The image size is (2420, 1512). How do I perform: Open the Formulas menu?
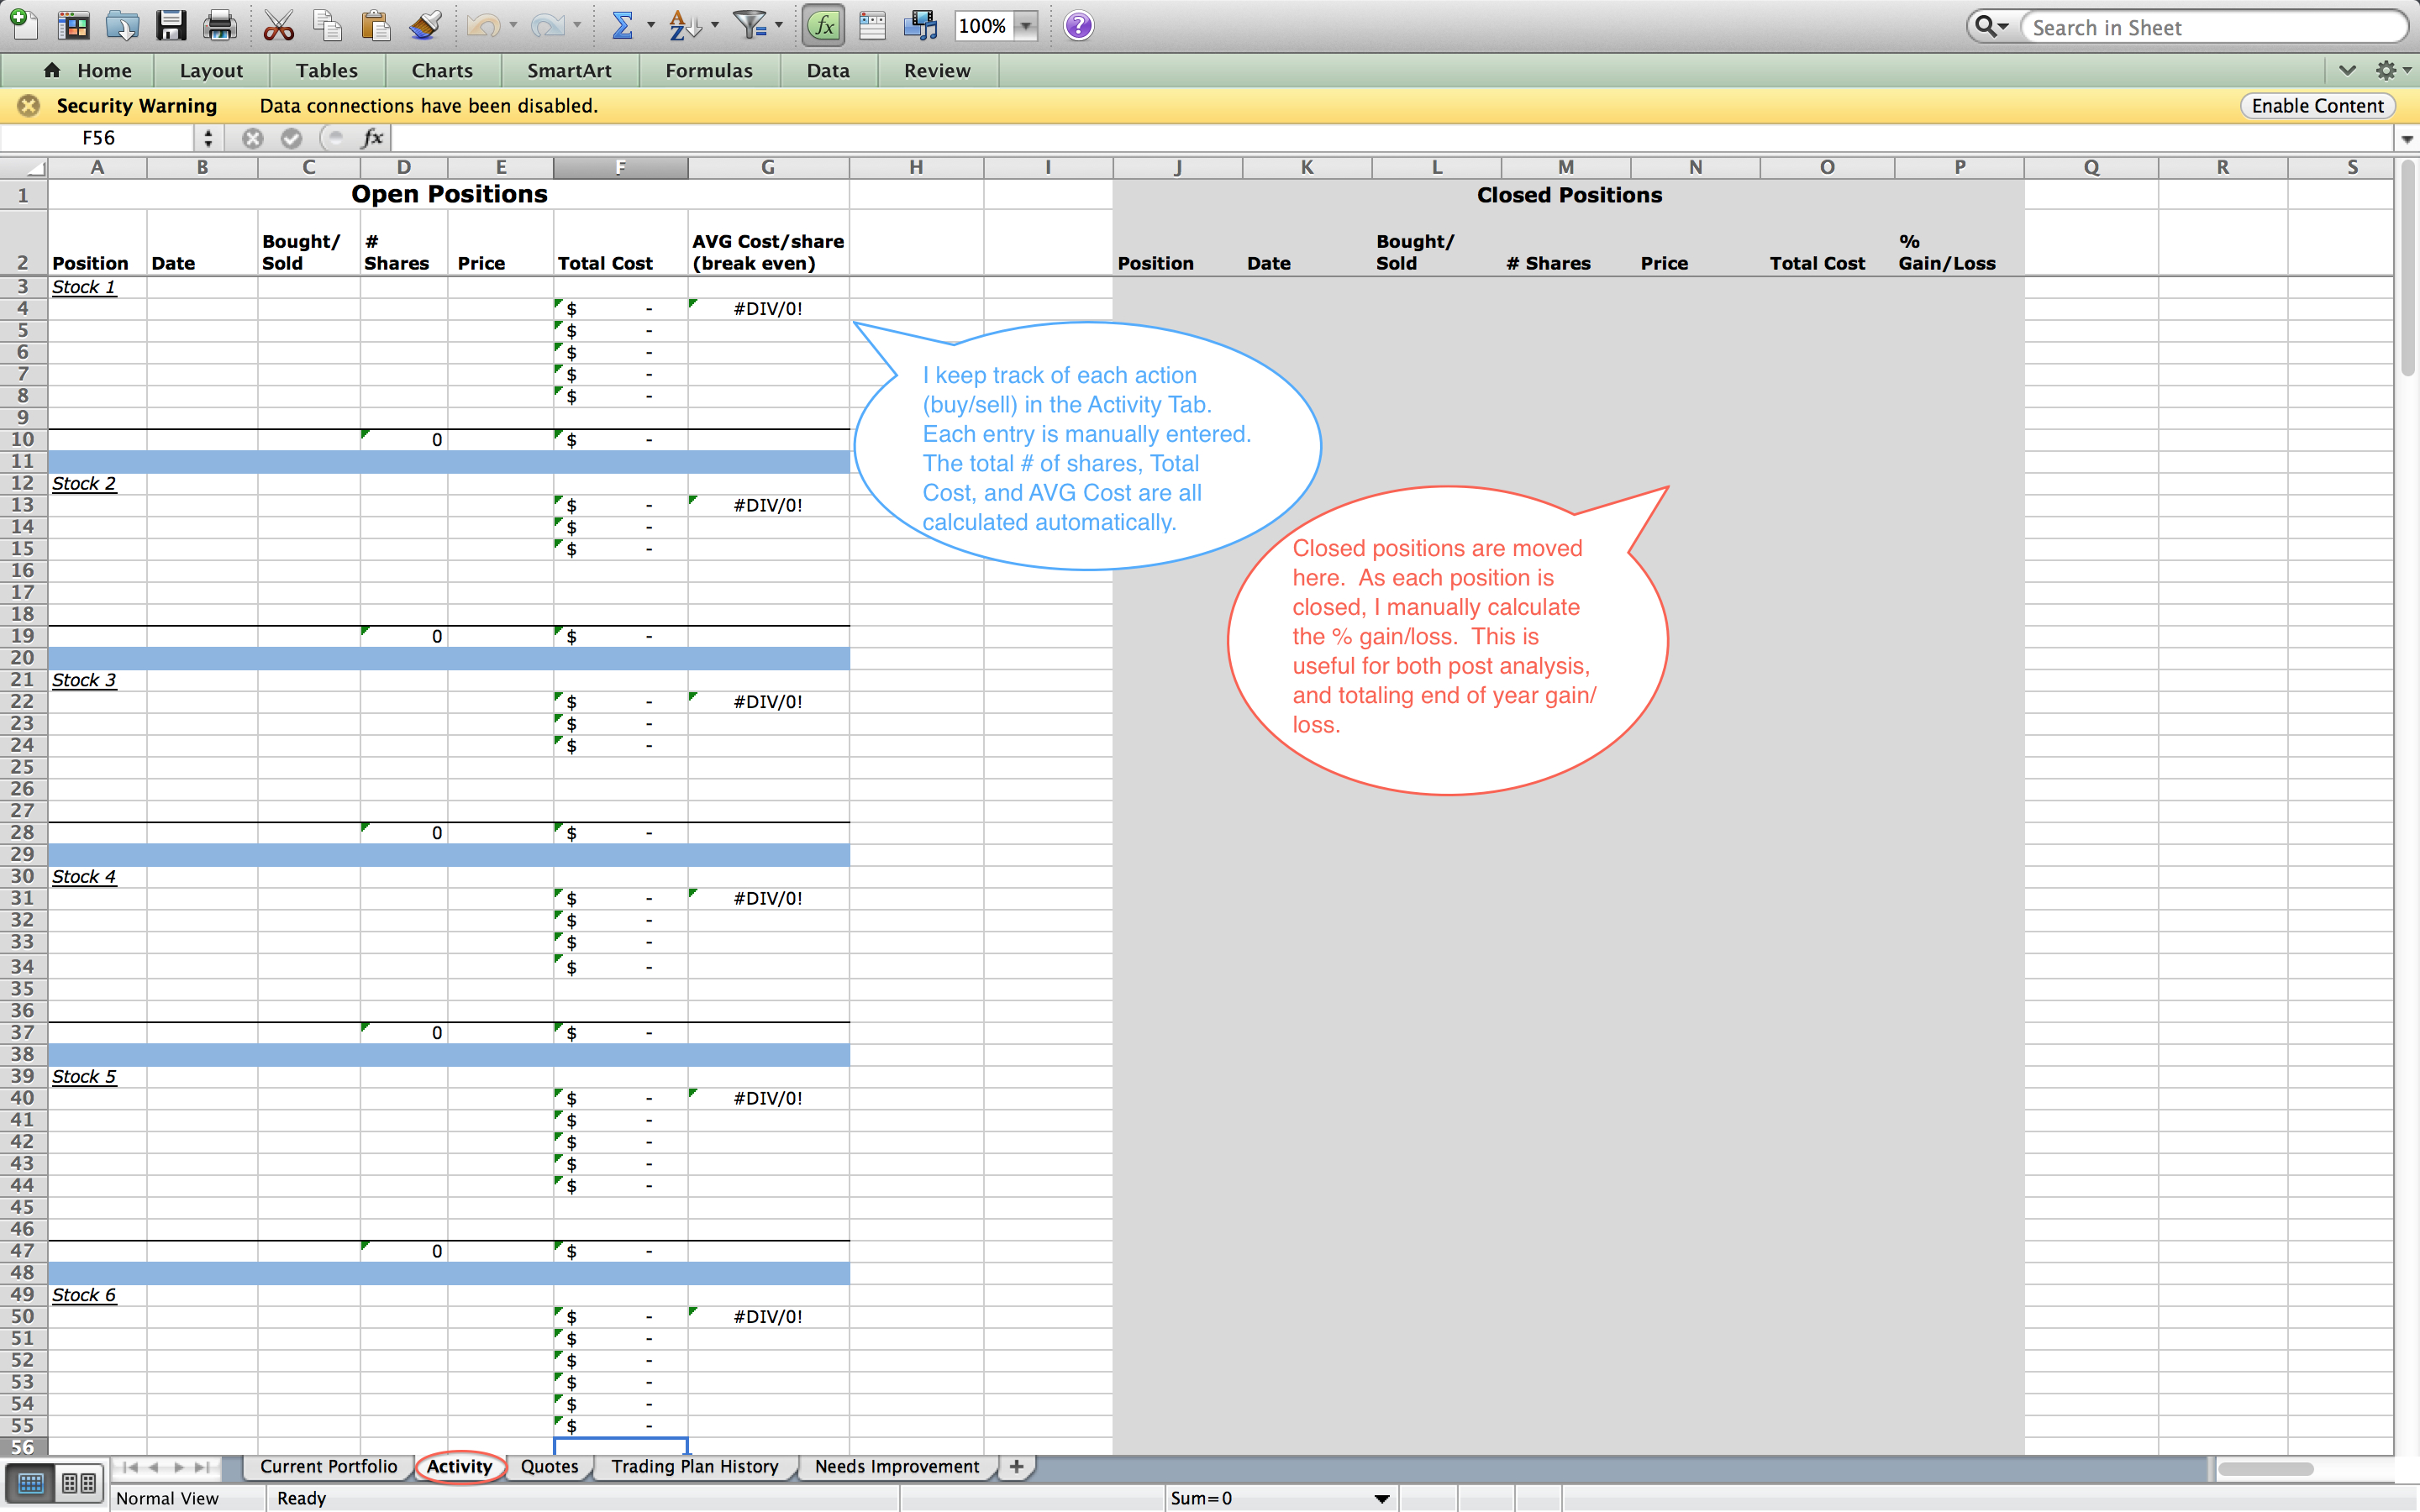coord(706,70)
